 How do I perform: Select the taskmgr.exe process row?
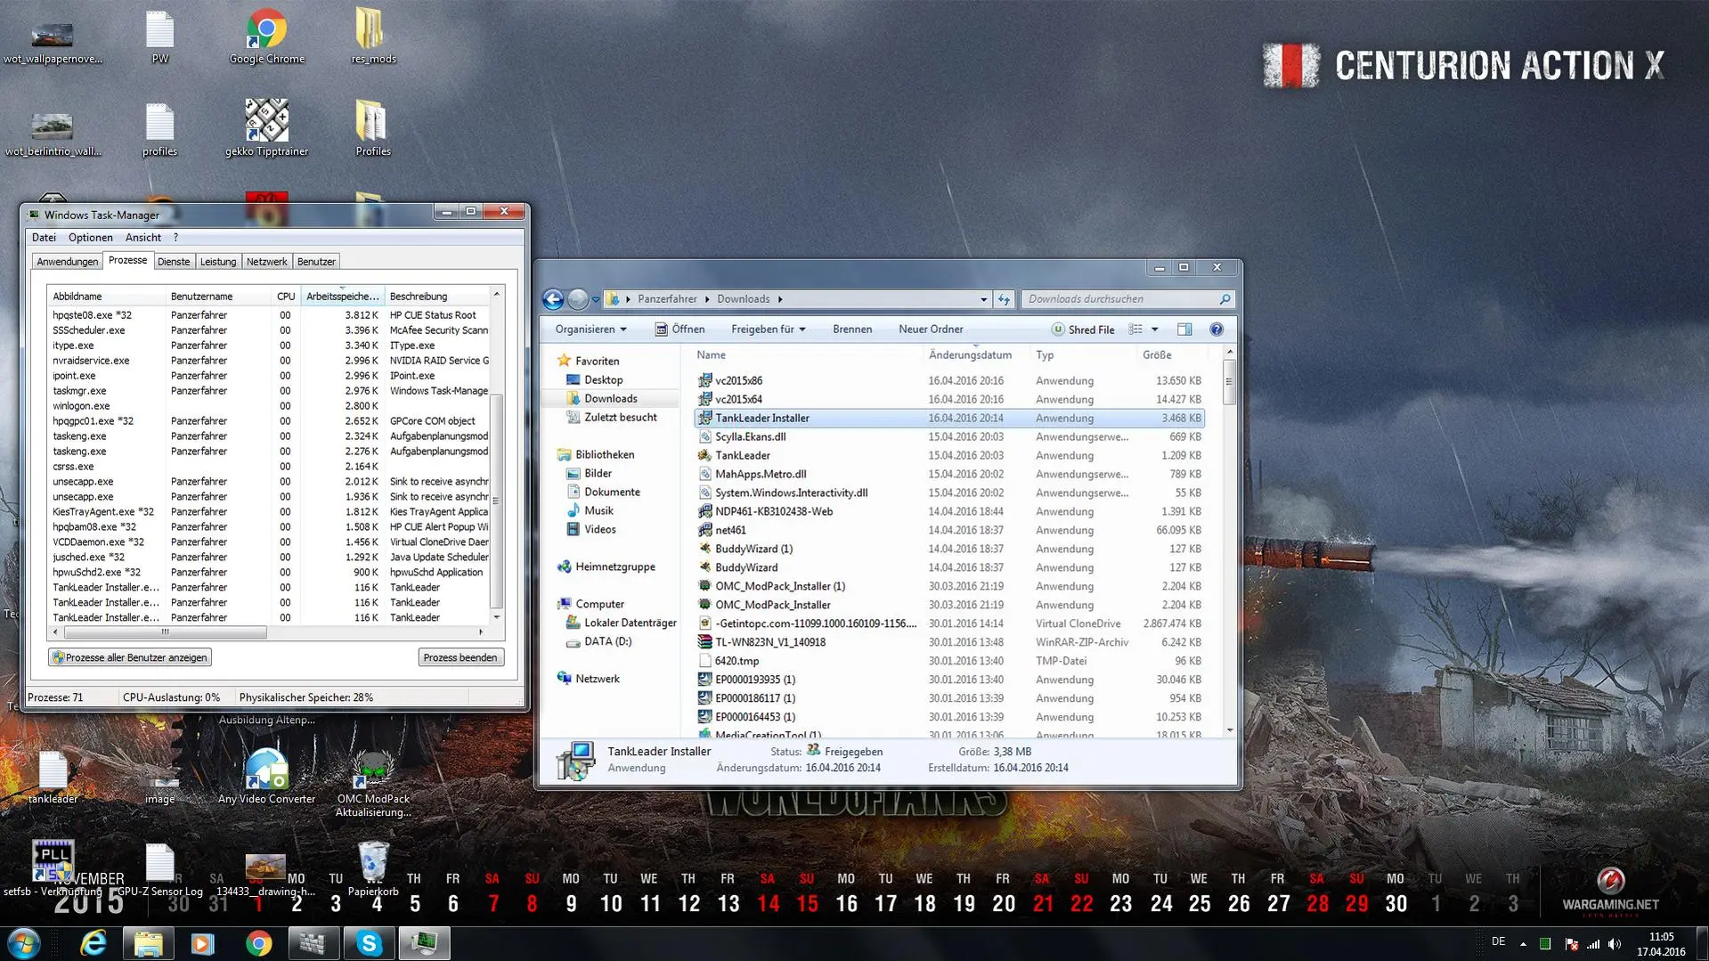[x=270, y=391]
